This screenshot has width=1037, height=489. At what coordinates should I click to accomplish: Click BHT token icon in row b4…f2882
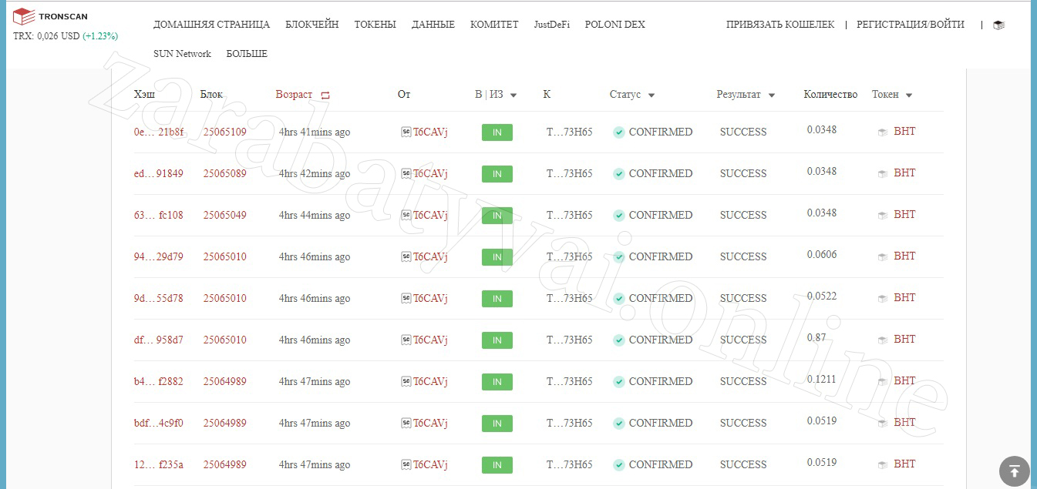883,381
